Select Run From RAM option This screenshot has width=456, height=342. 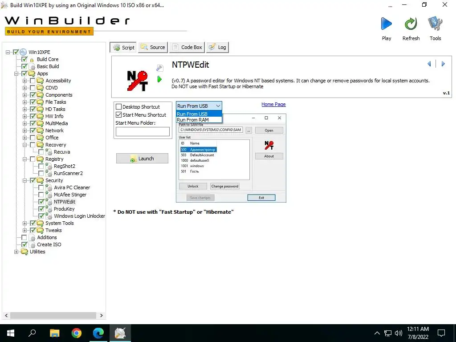click(x=199, y=120)
